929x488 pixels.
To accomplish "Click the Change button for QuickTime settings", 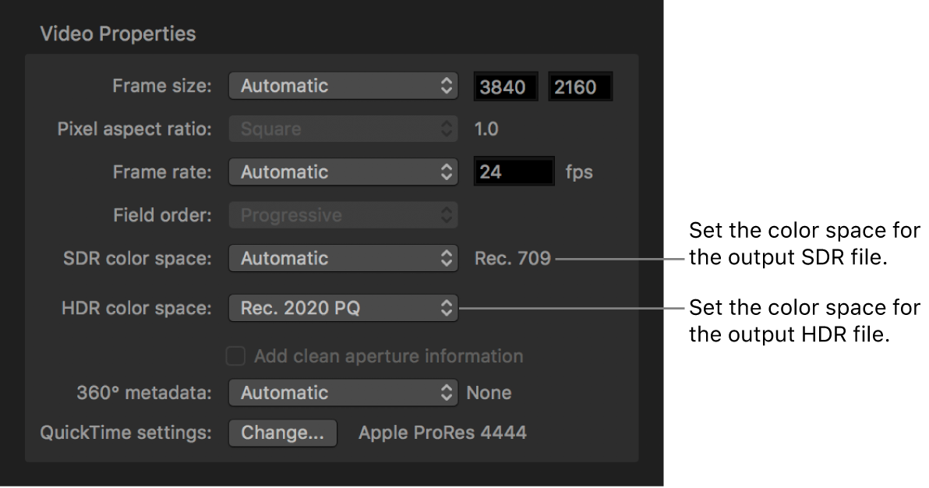I will (x=282, y=433).
